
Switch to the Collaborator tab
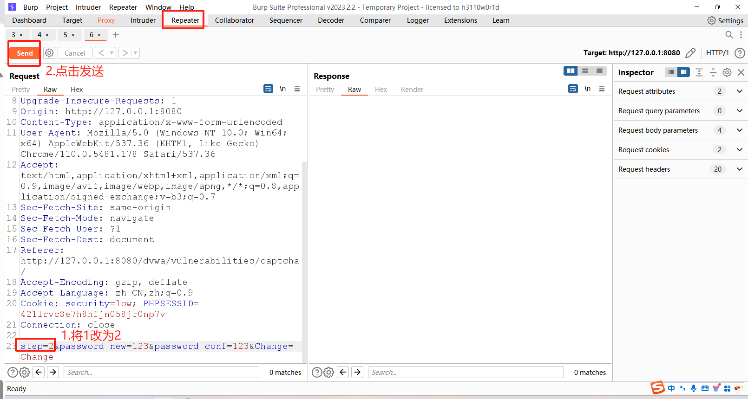tap(235, 20)
